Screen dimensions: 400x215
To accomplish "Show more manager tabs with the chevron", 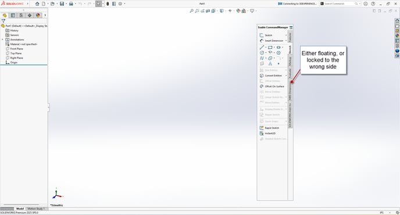I will click(45, 15).
